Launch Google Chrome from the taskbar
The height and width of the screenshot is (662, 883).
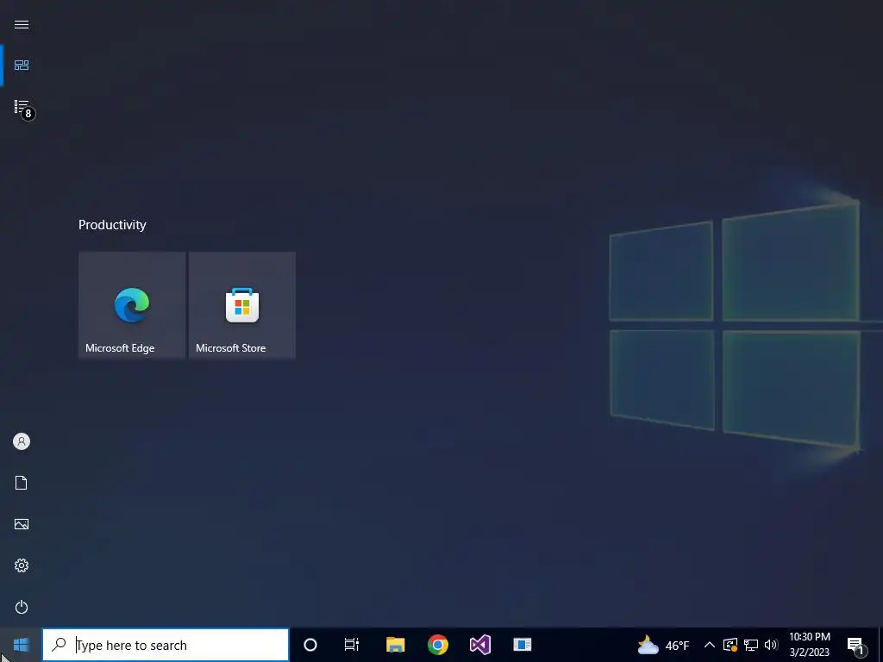[437, 645]
